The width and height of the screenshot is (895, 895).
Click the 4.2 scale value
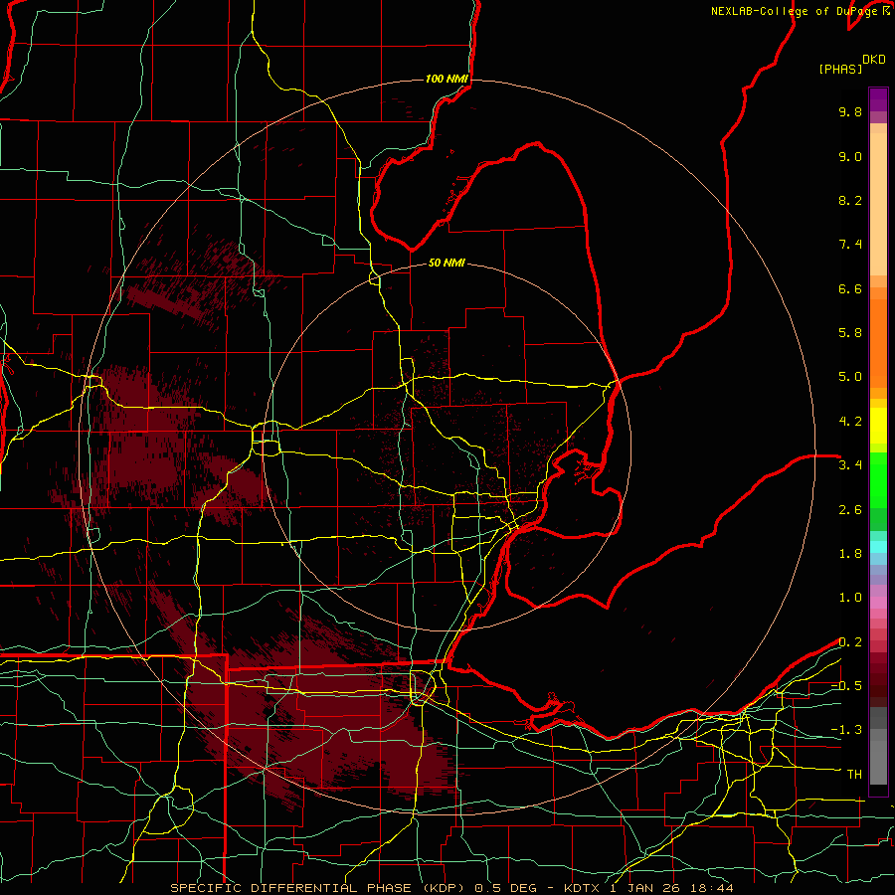point(850,422)
